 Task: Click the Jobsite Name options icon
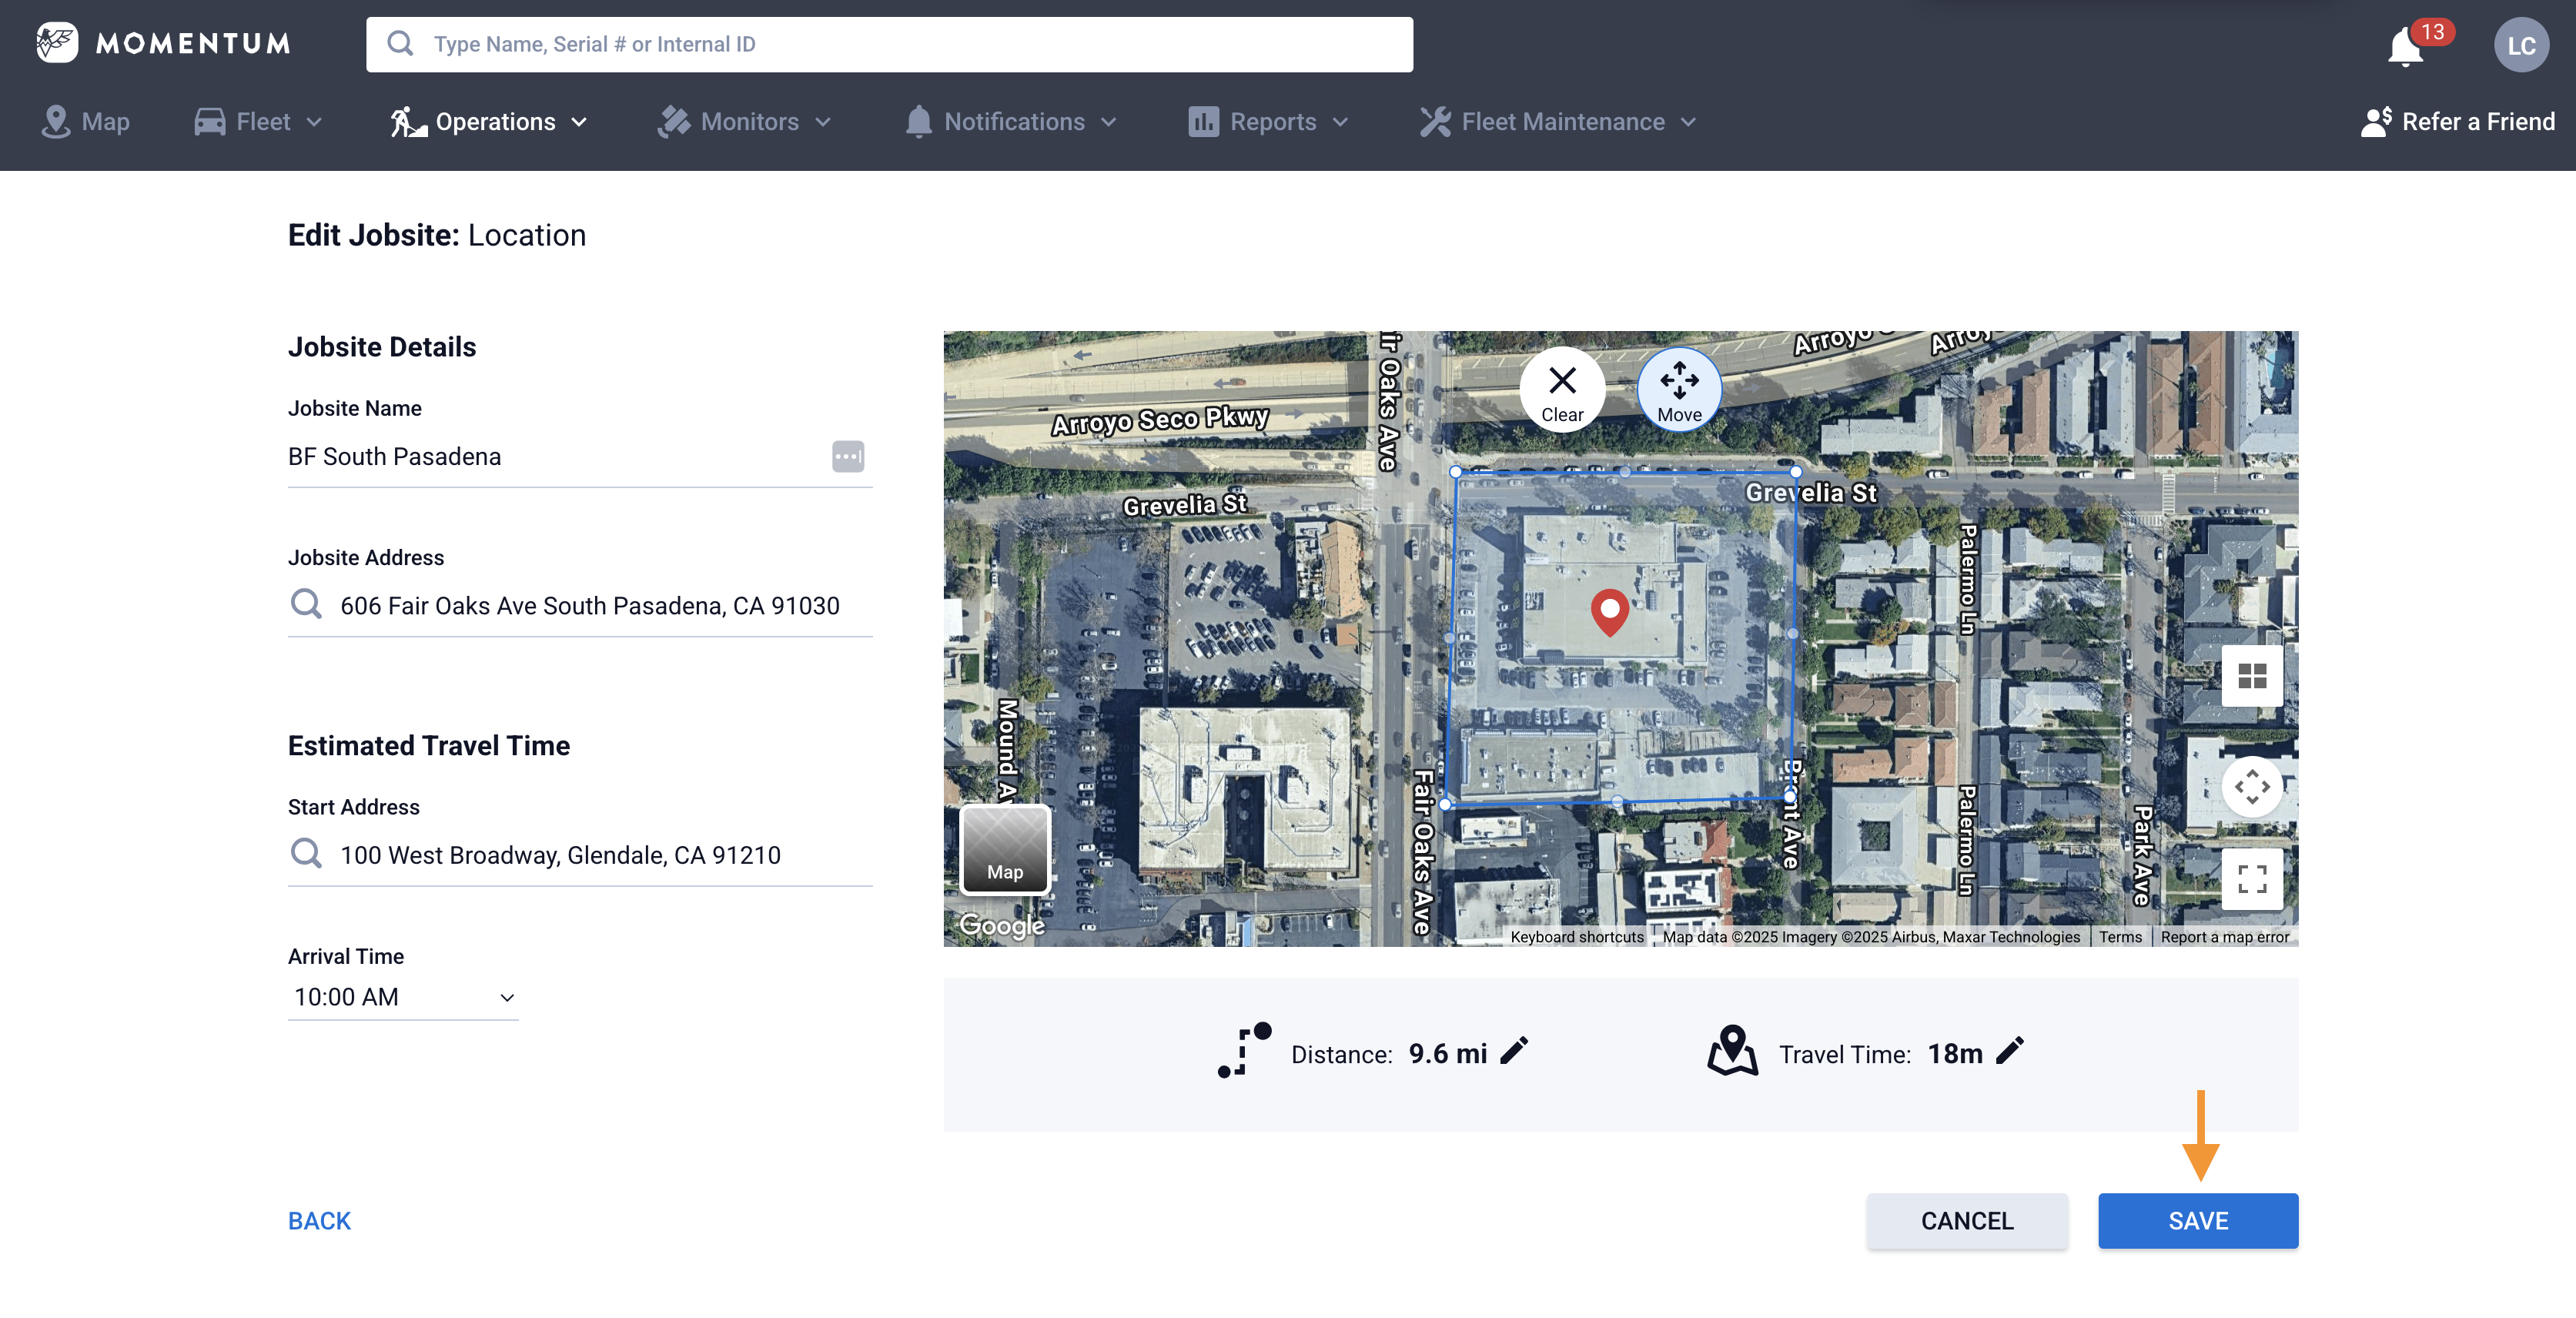pyautogui.click(x=847, y=456)
